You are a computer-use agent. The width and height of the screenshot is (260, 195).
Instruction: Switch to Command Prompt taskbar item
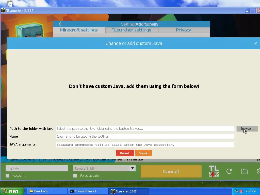pos(88,191)
